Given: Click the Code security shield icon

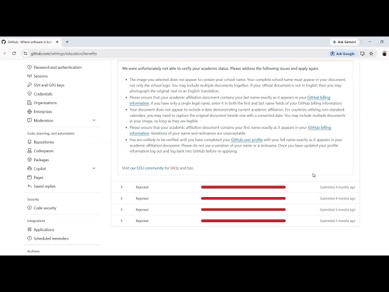Looking at the screenshot, I should pos(30,208).
